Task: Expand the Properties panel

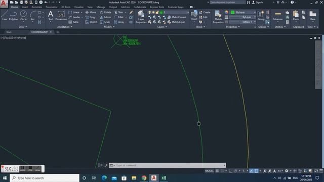Action: click(x=233, y=27)
